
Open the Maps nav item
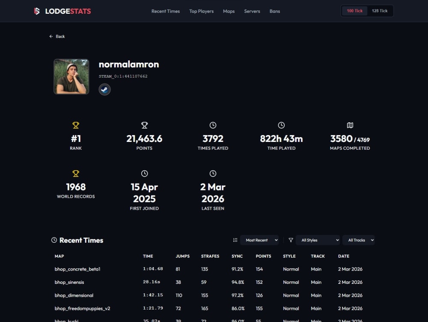coord(229,11)
